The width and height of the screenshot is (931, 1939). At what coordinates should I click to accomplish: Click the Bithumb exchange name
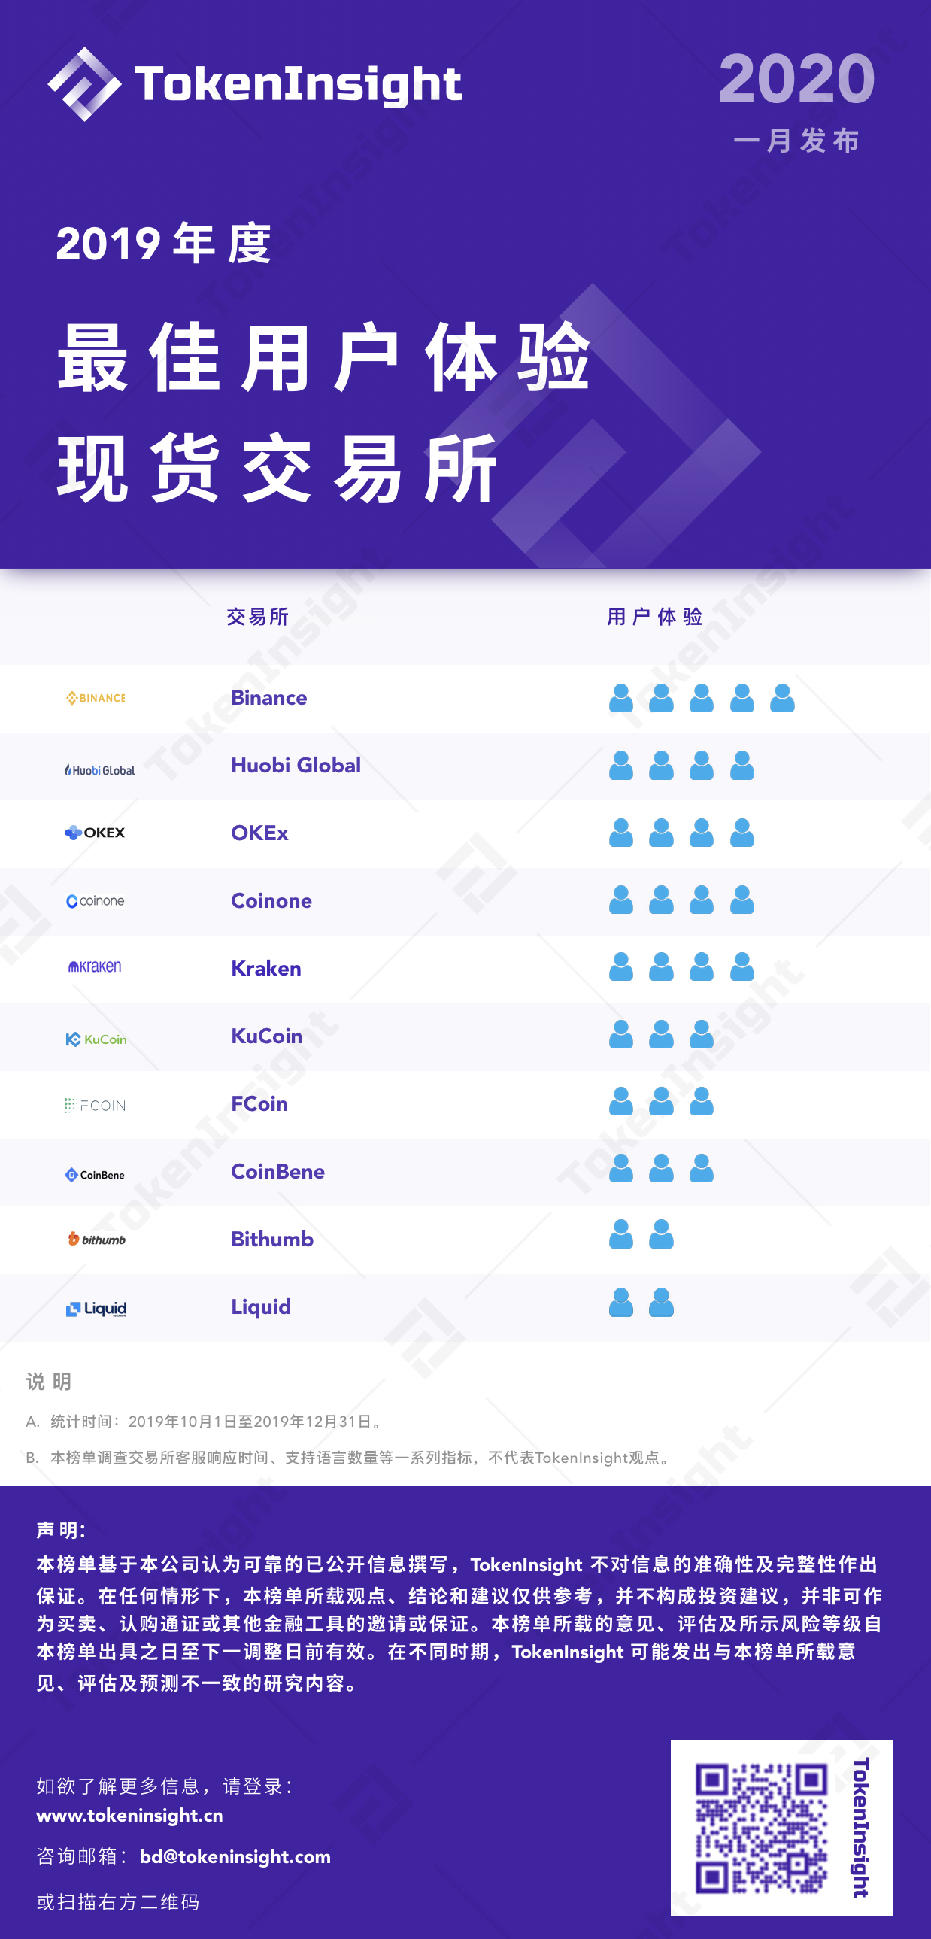pyautogui.click(x=271, y=1239)
